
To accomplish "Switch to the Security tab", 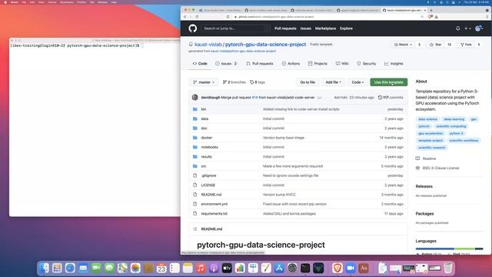I will point(366,63).
